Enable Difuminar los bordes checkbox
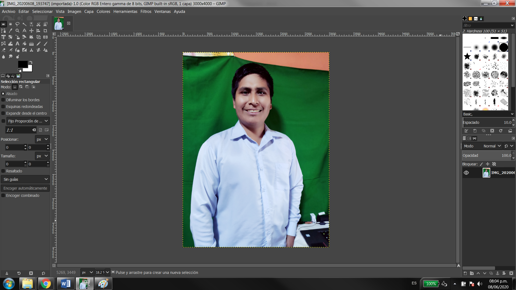 click(x=3, y=100)
